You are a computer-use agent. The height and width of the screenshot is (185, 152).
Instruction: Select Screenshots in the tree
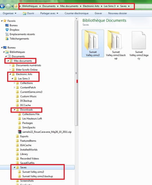point(27,181)
